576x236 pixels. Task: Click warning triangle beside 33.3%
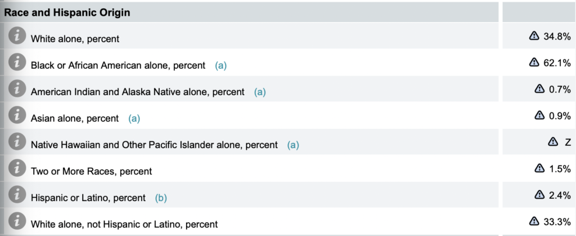pos(533,221)
